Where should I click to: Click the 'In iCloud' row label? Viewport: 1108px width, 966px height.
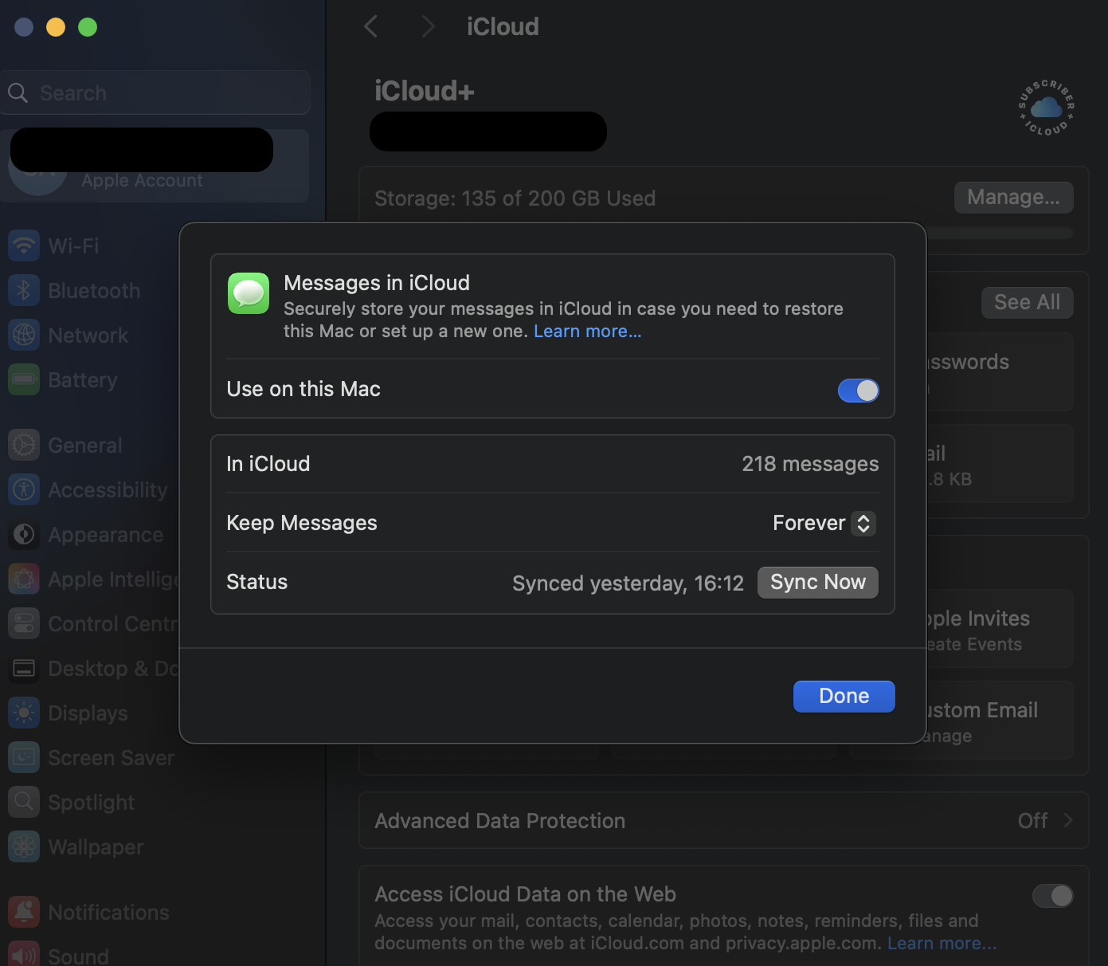click(268, 464)
